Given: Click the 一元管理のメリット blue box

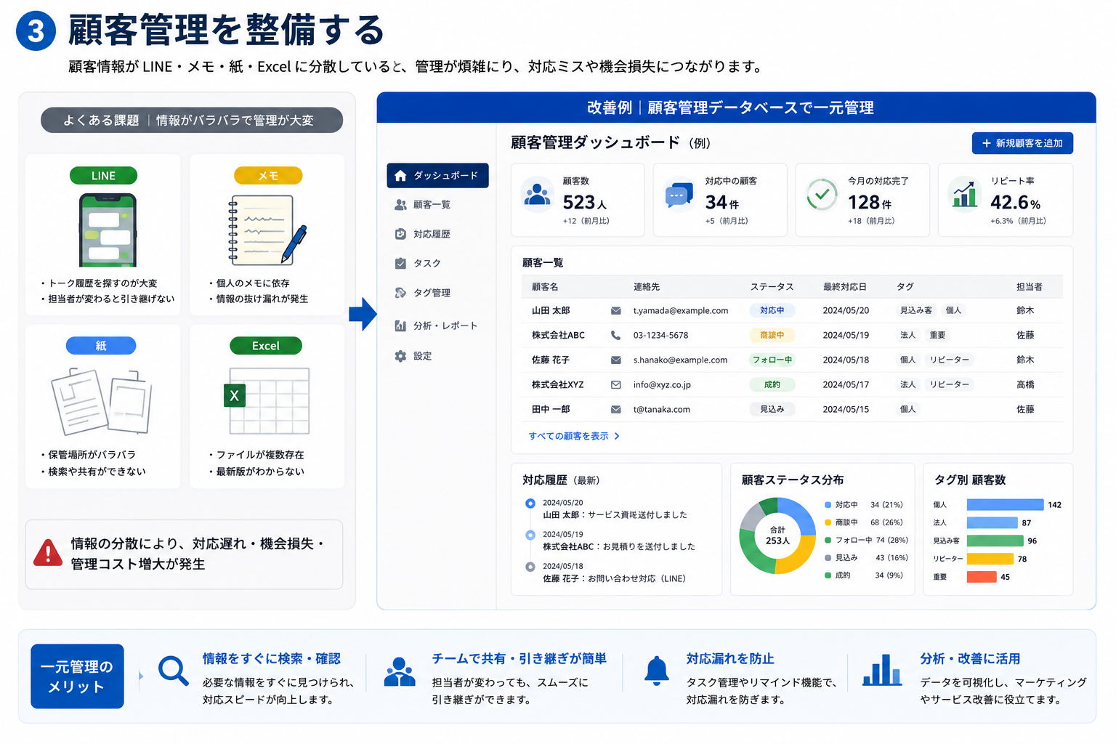Looking at the screenshot, I should [x=77, y=676].
